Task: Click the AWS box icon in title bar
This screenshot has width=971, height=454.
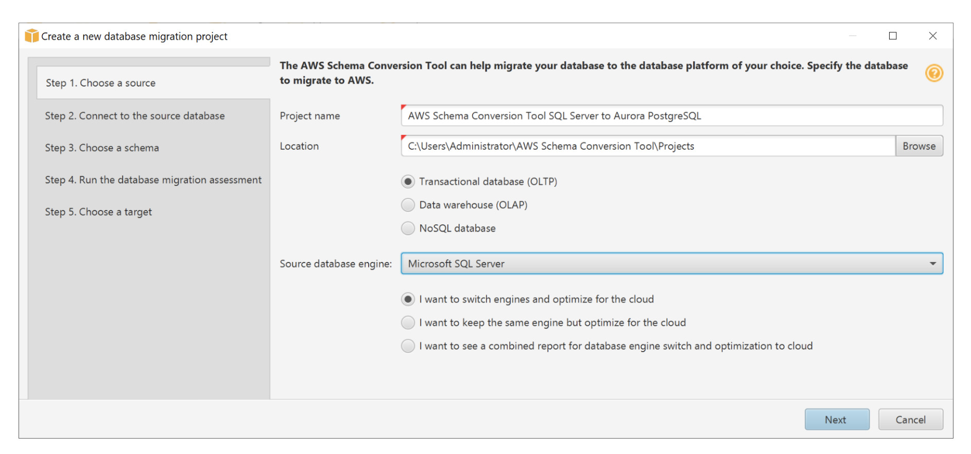Action: (32, 36)
